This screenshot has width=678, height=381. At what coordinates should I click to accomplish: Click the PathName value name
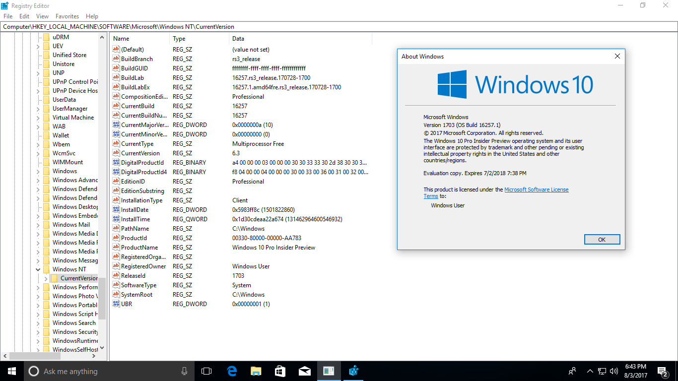[136, 228]
